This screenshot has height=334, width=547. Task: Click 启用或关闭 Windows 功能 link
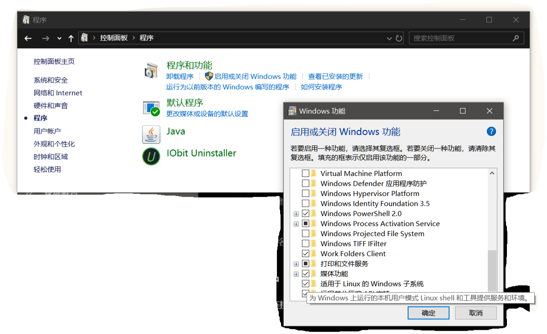tap(256, 77)
